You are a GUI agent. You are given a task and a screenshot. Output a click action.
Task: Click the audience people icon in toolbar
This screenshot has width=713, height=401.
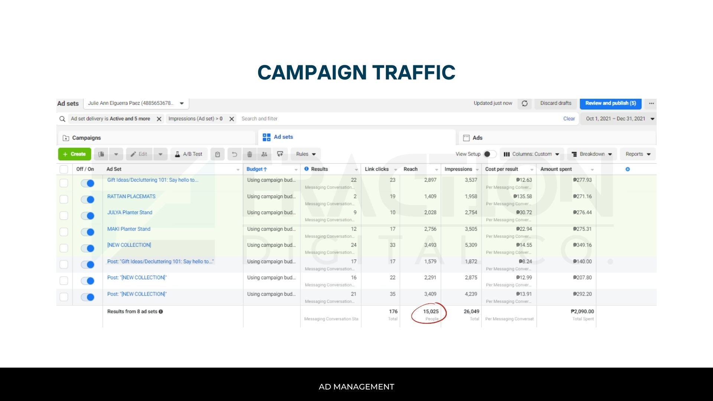[264, 154]
